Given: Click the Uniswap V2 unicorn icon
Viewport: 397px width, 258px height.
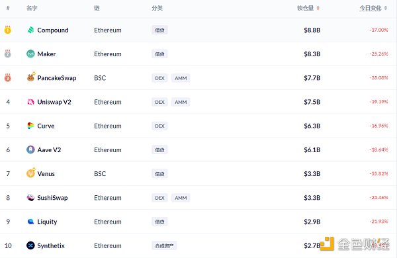Looking at the screenshot, I should pos(30,102).
